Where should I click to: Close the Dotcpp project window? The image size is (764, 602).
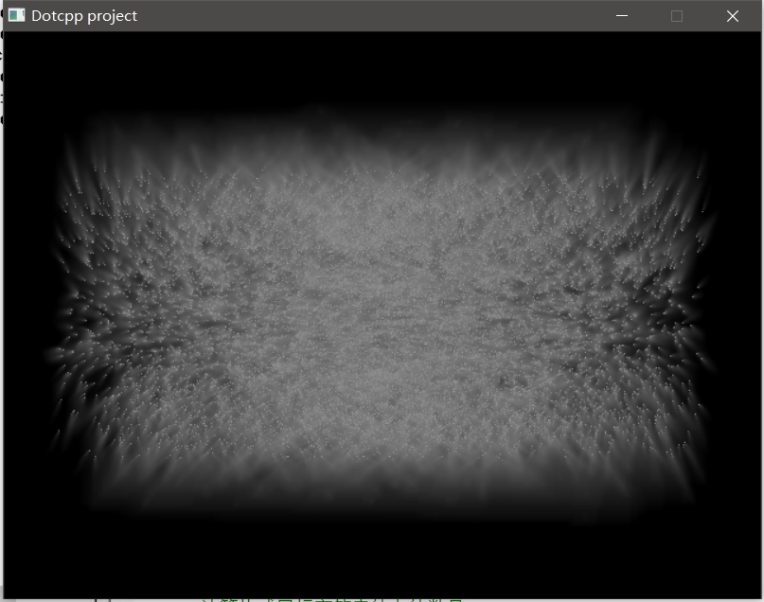tap(732, 16)
